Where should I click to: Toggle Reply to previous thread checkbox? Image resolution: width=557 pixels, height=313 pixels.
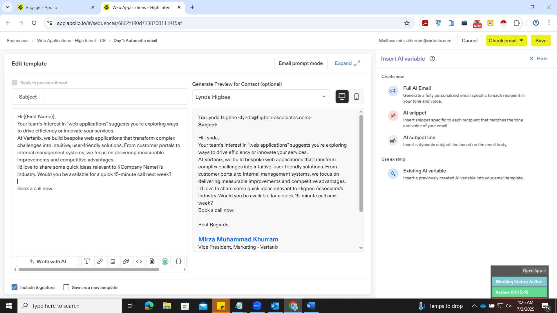pos(15,83)
